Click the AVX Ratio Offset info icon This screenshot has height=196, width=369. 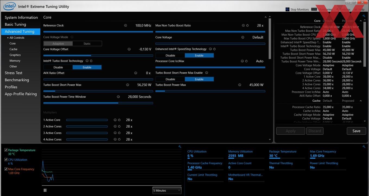pos(136,73)
